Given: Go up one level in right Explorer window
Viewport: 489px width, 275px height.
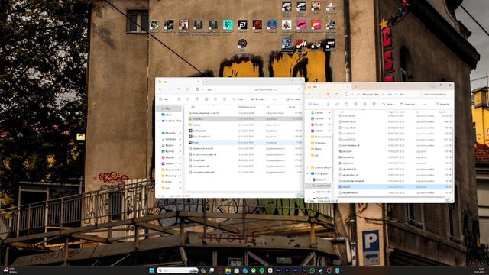Looking at the screenshot, I should (328, 94).
